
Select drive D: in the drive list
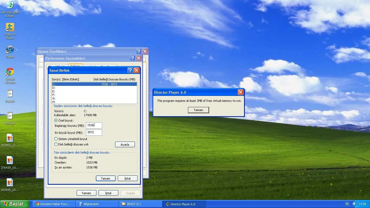coord(94,88)
